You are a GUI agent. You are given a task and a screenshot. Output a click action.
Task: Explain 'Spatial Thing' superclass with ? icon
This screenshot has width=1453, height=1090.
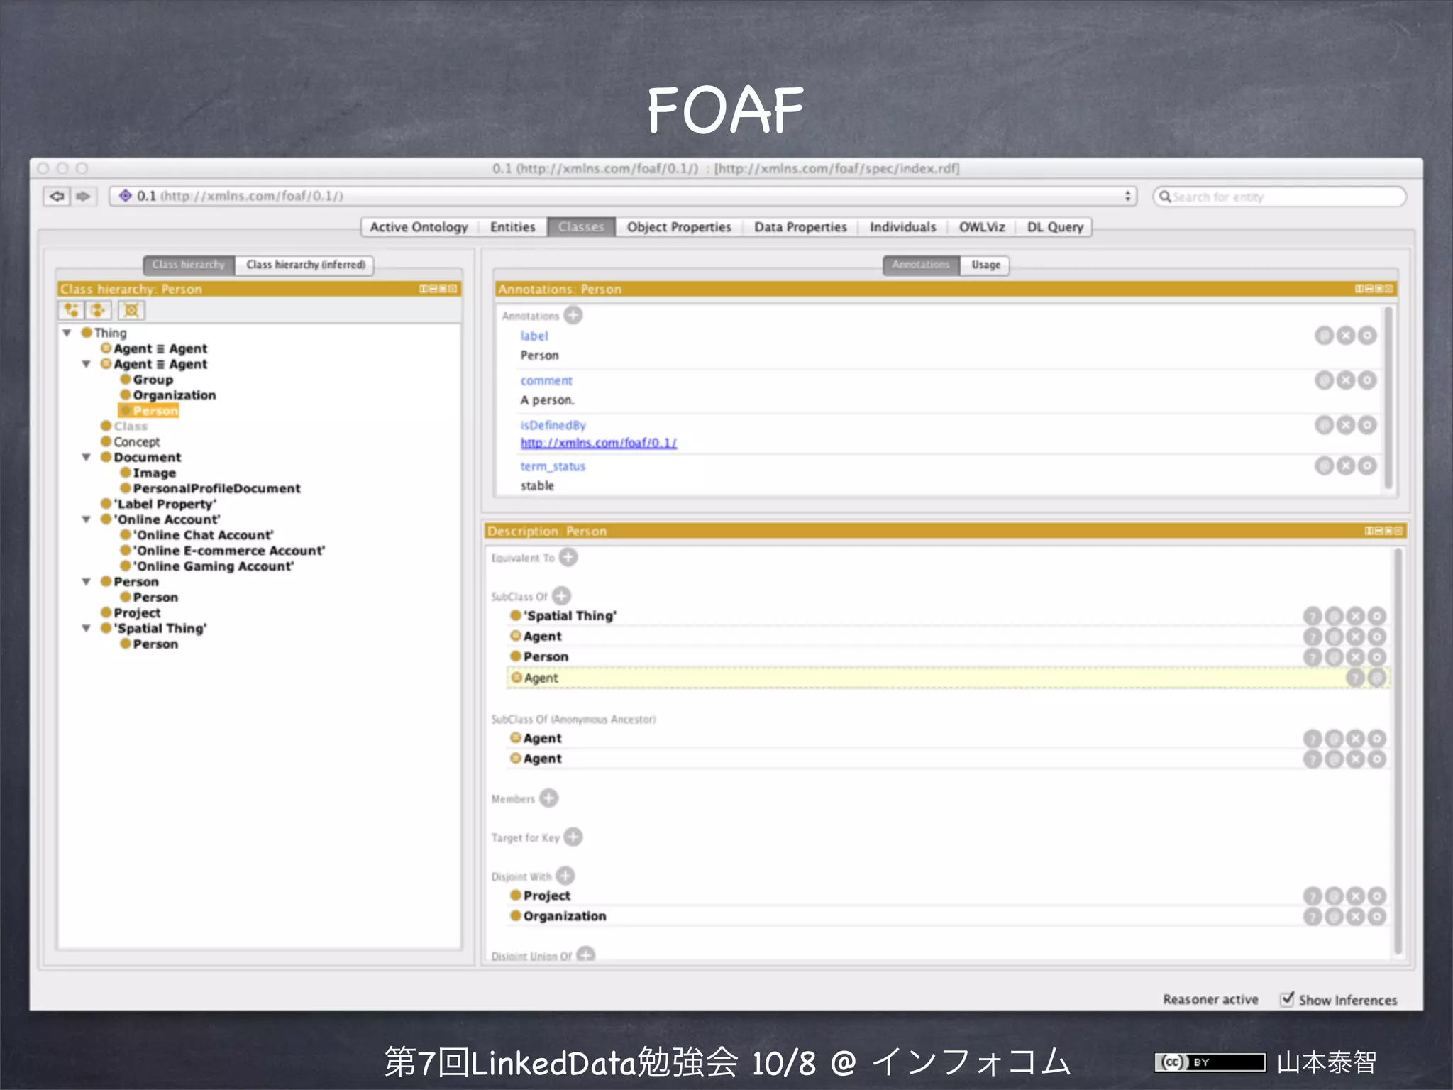coord(1313,616)
